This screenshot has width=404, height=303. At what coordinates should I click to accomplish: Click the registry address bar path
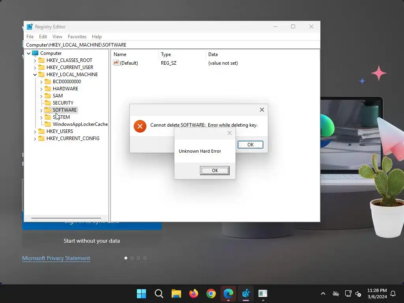tap(172, 45)
